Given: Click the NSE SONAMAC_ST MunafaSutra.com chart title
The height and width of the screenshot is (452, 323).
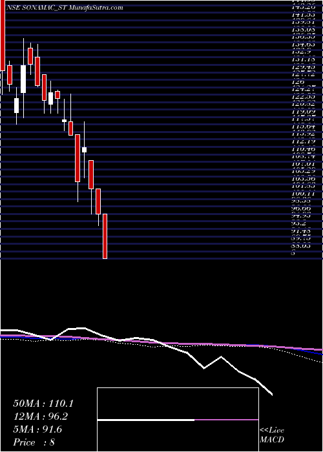Looking at the screenshot, I should (65, 8).
